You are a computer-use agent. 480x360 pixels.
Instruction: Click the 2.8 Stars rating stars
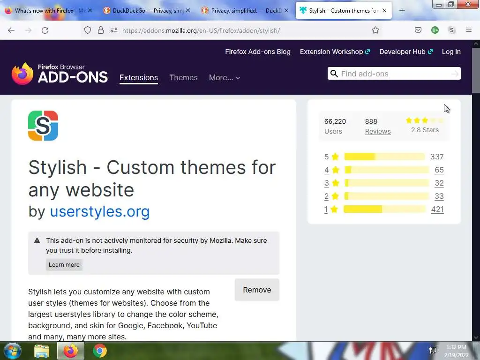coord(425,120)
